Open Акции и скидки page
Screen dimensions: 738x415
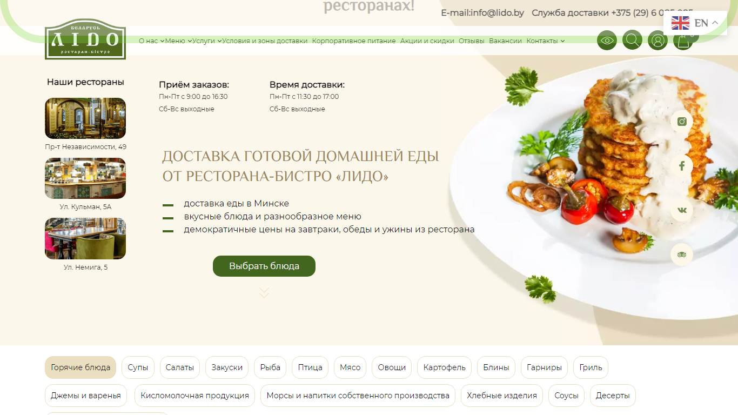click(x=427, y=41)
